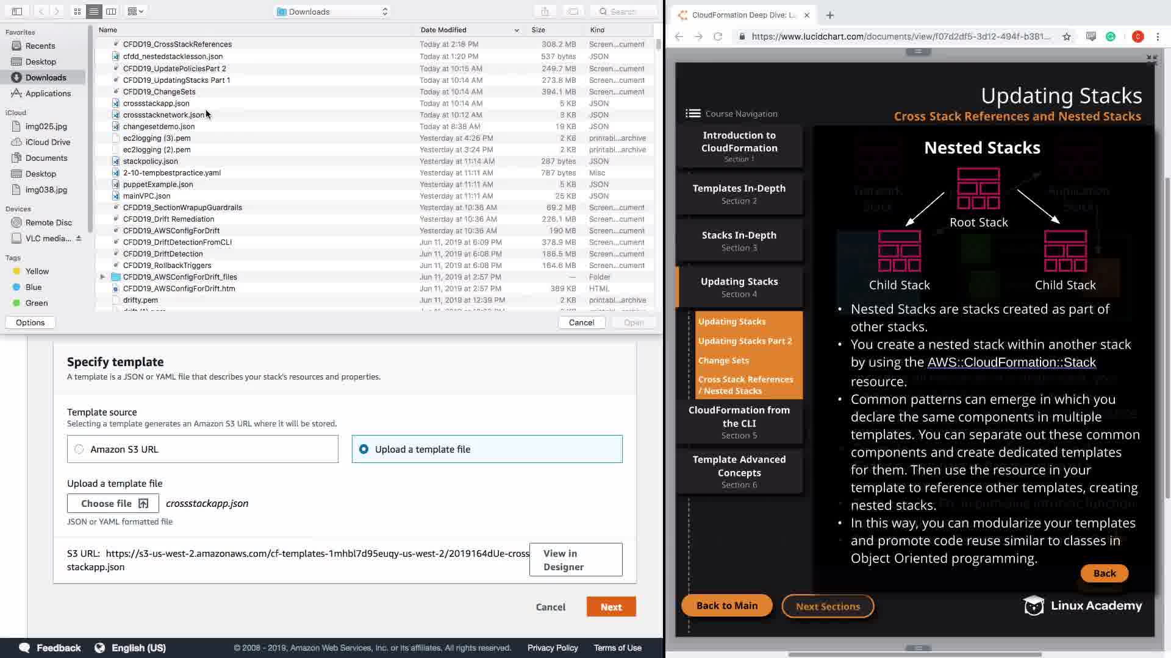Open the Downloads location dropdown
This screenshot has height=658, width=1171.
coord(332,12)
